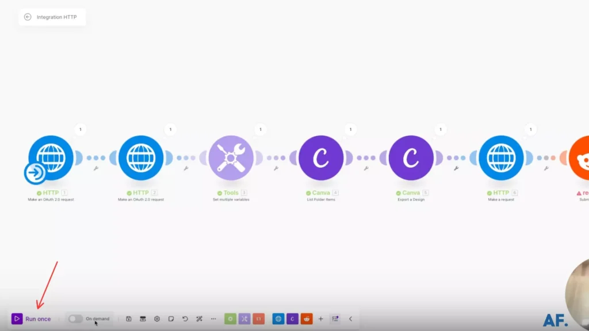Open the orange Reddit module

click(x=579, y=157)
